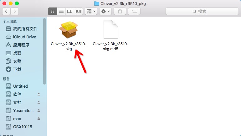Image resolution: width=241 pixels, height=136 pixels.
Task: Switch to Cover Flow view
Action: [78, 11]
